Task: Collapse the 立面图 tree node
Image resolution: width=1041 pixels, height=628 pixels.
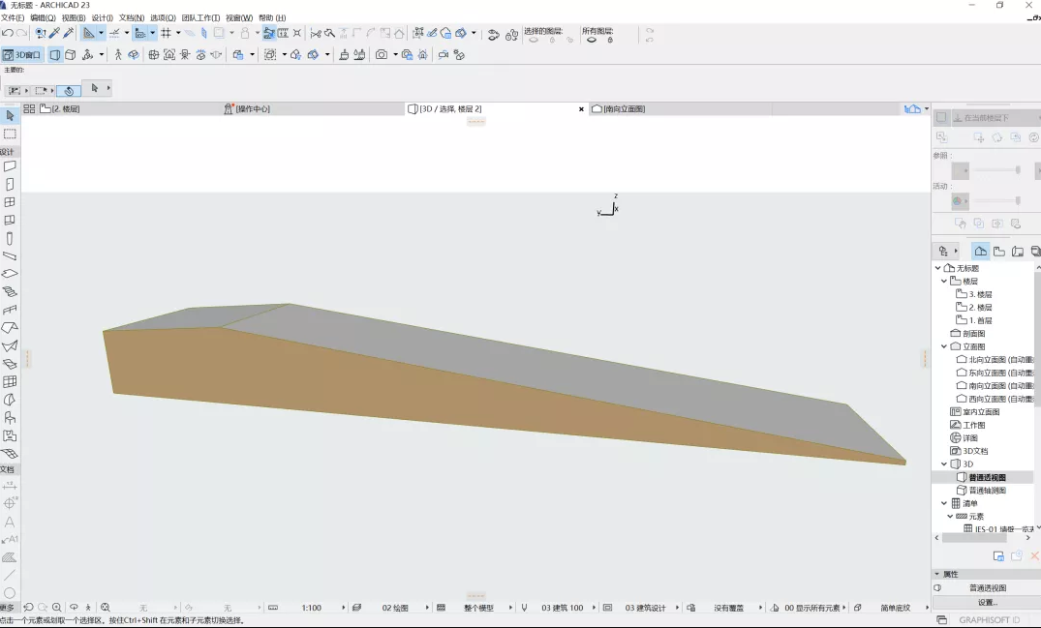Action: click(x=944, y=346)
